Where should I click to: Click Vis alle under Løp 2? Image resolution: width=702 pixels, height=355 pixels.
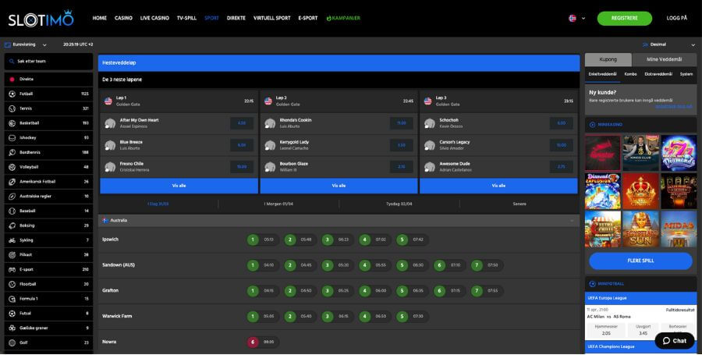[339, 186]
